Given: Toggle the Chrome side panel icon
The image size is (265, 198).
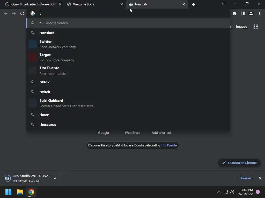Looking at the screenshot, I should click(x=243, y=13).
